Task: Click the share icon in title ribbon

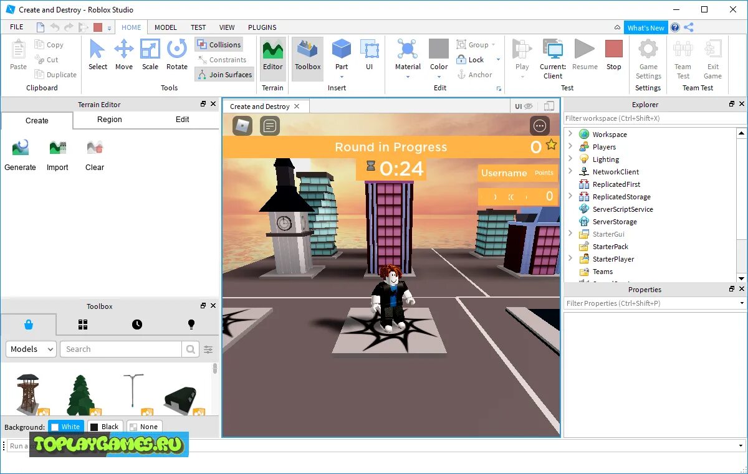Action: (x=689, y=27)
